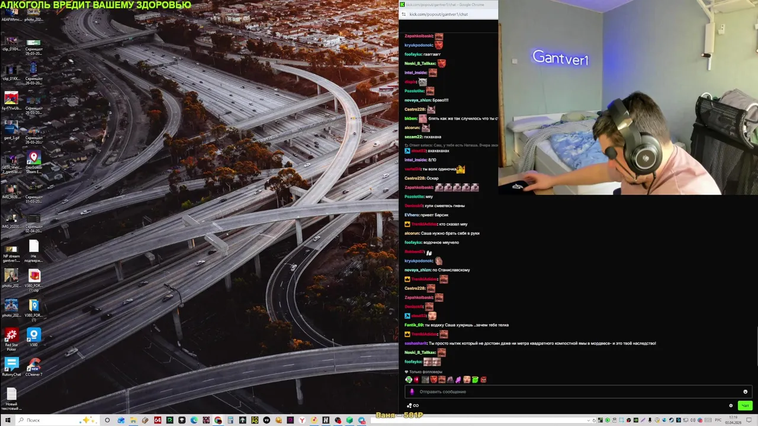Open Yandex Browser from the taskbar
Viewport: 758px width, 426px height.
click(x=302, y=420)
